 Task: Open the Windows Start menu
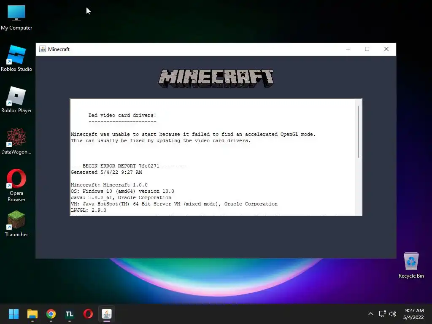[x=13, y=314]
